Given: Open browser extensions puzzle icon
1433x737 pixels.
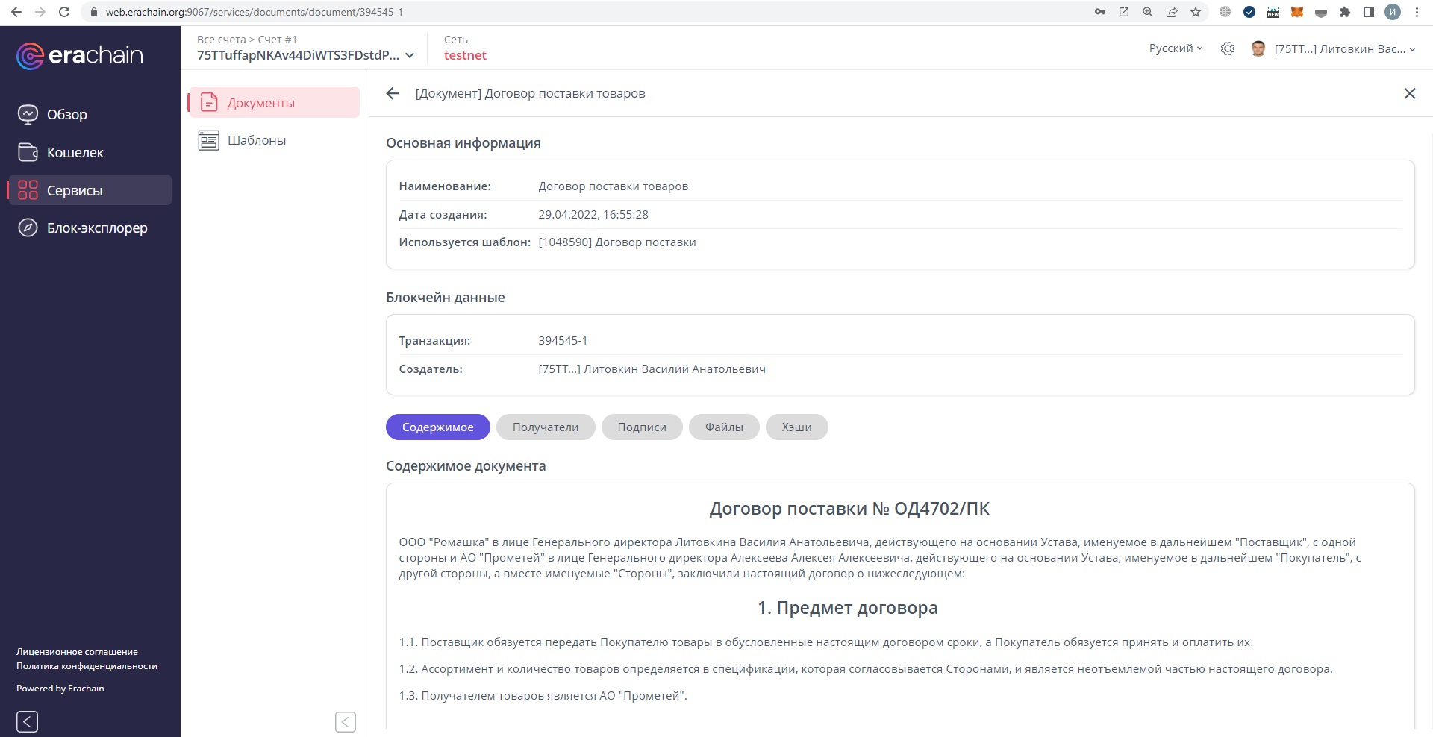Looking at the screenshot, I should click(1345, 12).
